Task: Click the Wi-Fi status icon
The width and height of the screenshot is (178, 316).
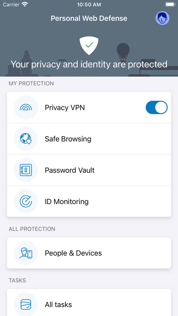Action: click(24, 4)
